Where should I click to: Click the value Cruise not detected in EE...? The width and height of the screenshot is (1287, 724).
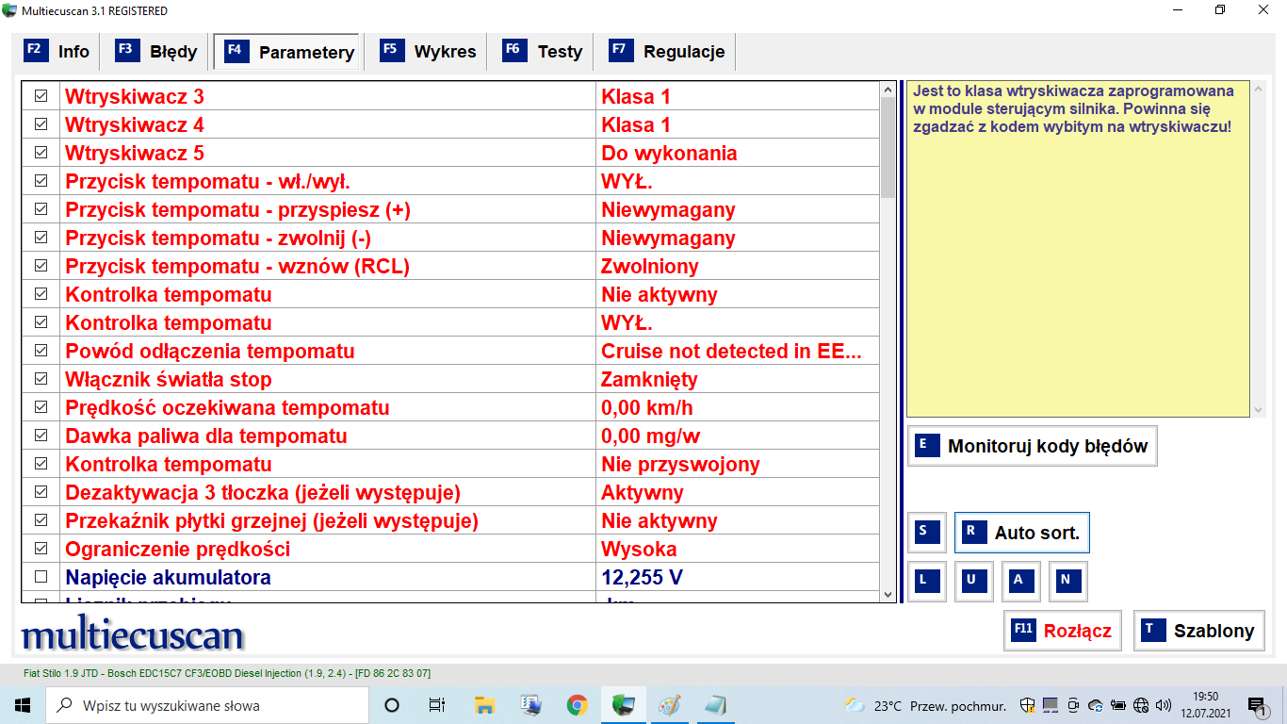point(731,351)
